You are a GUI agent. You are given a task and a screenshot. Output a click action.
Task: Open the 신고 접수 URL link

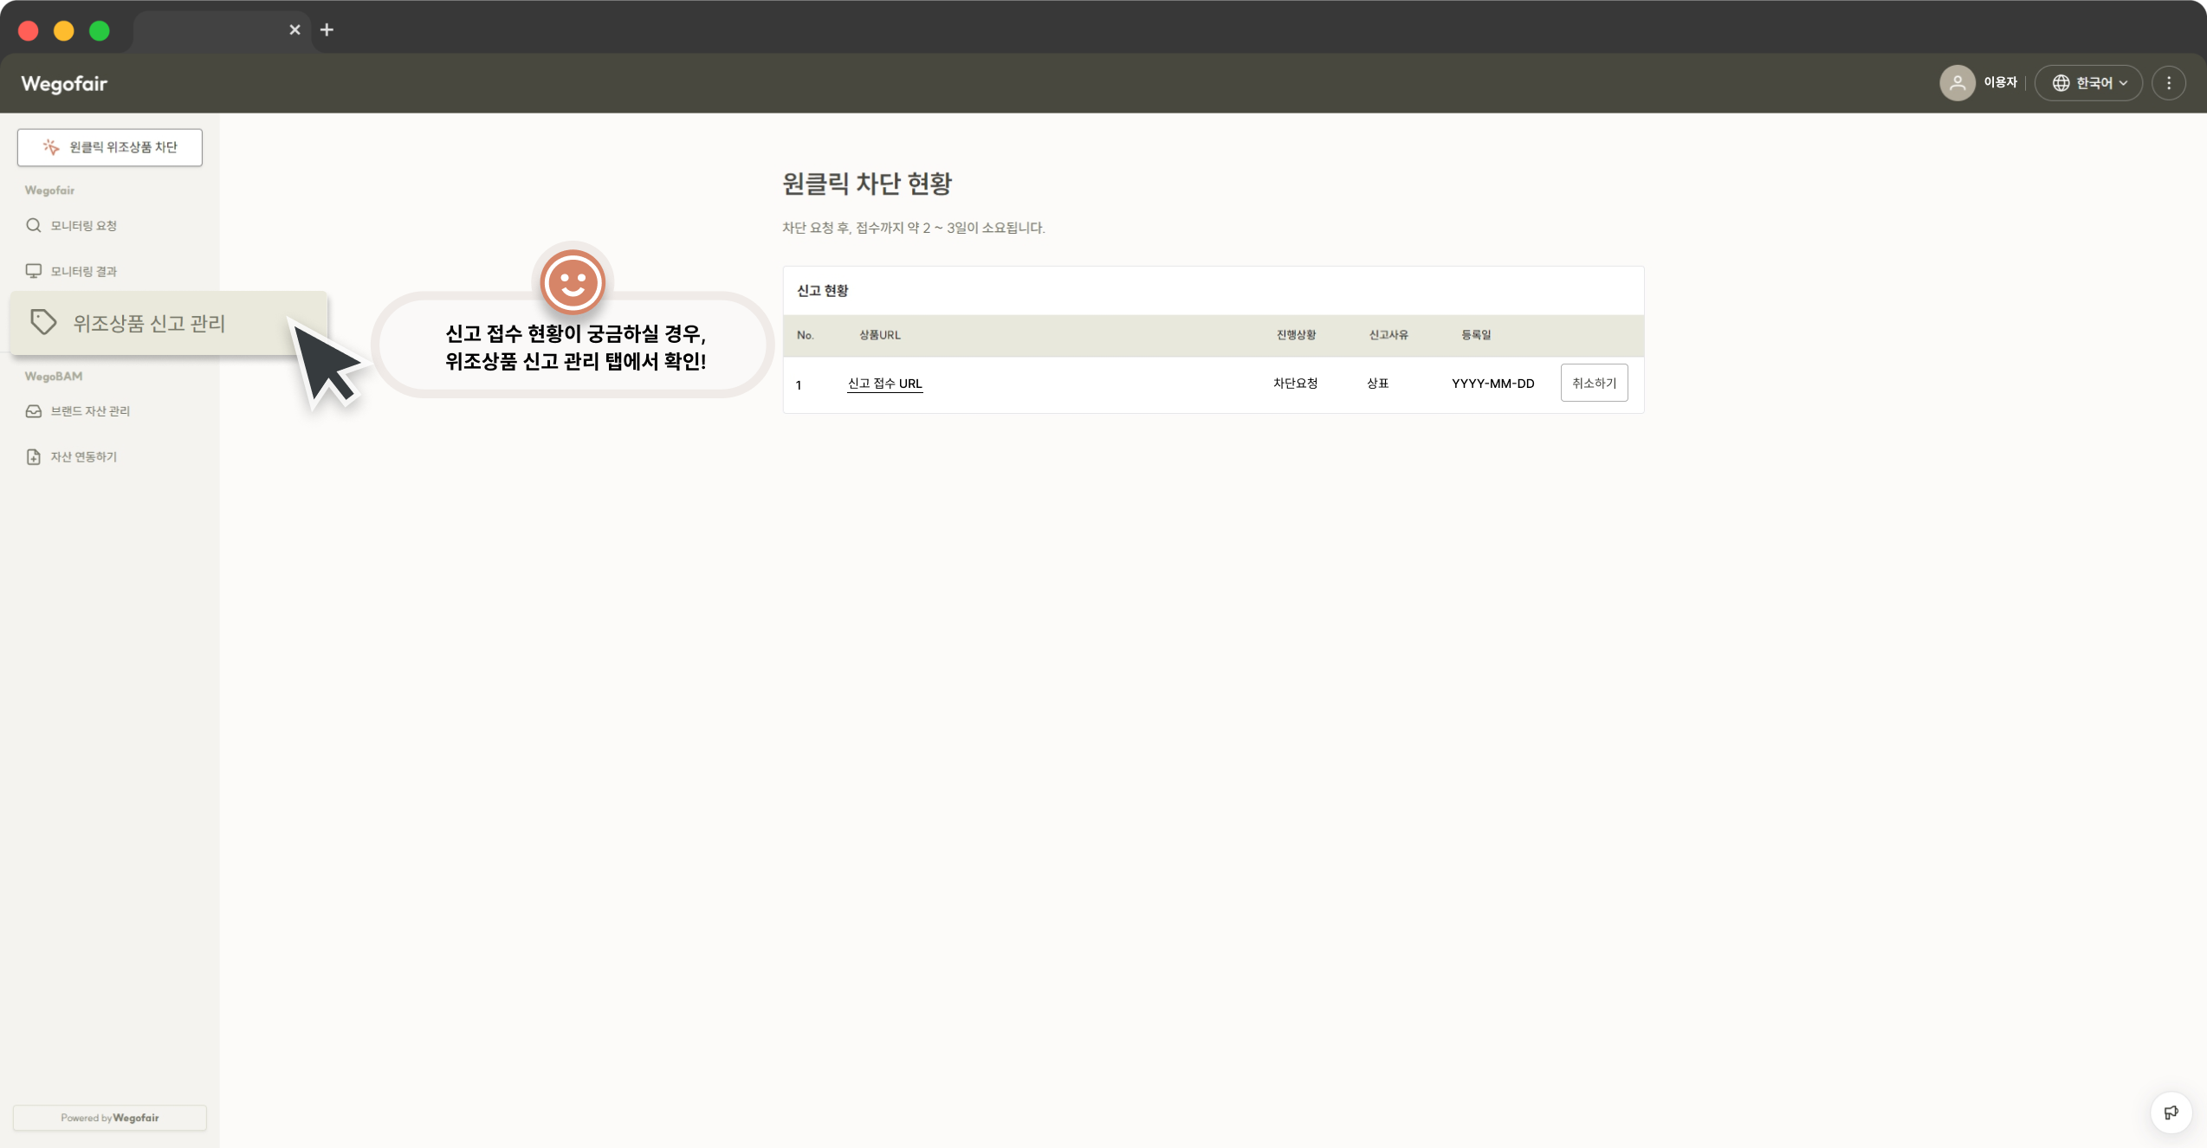point(884,384)
